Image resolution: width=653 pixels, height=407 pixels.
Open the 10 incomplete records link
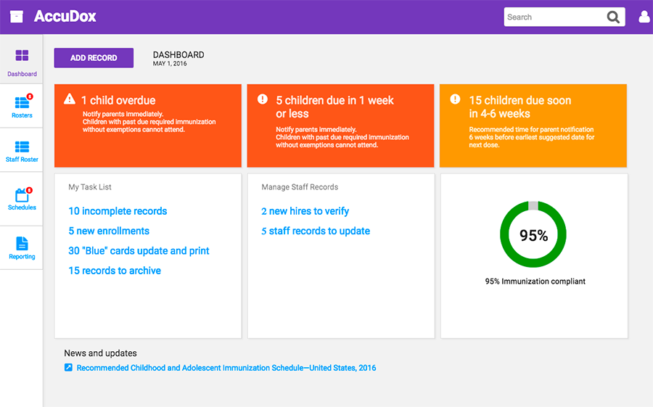[x=118, y=211]
